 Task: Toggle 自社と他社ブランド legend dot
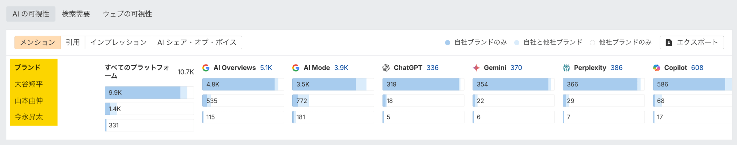point(517,42)
